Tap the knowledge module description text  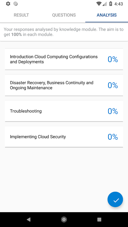click(63, 32)
